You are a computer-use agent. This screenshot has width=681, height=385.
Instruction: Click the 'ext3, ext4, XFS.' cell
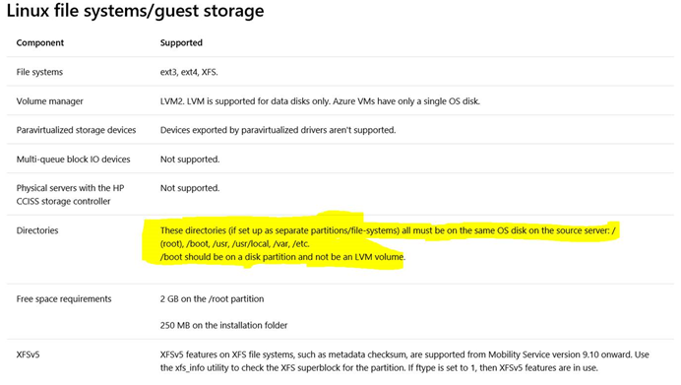click(189, 72)
